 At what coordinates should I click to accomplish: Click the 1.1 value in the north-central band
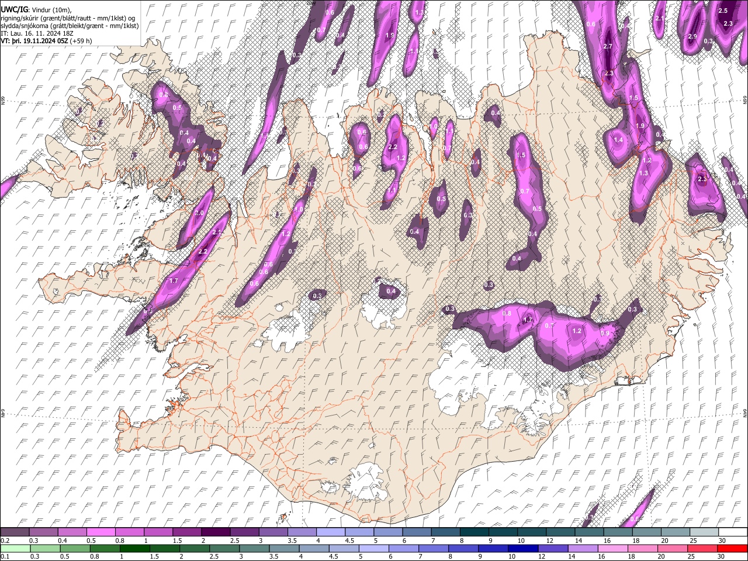point(392,190)
